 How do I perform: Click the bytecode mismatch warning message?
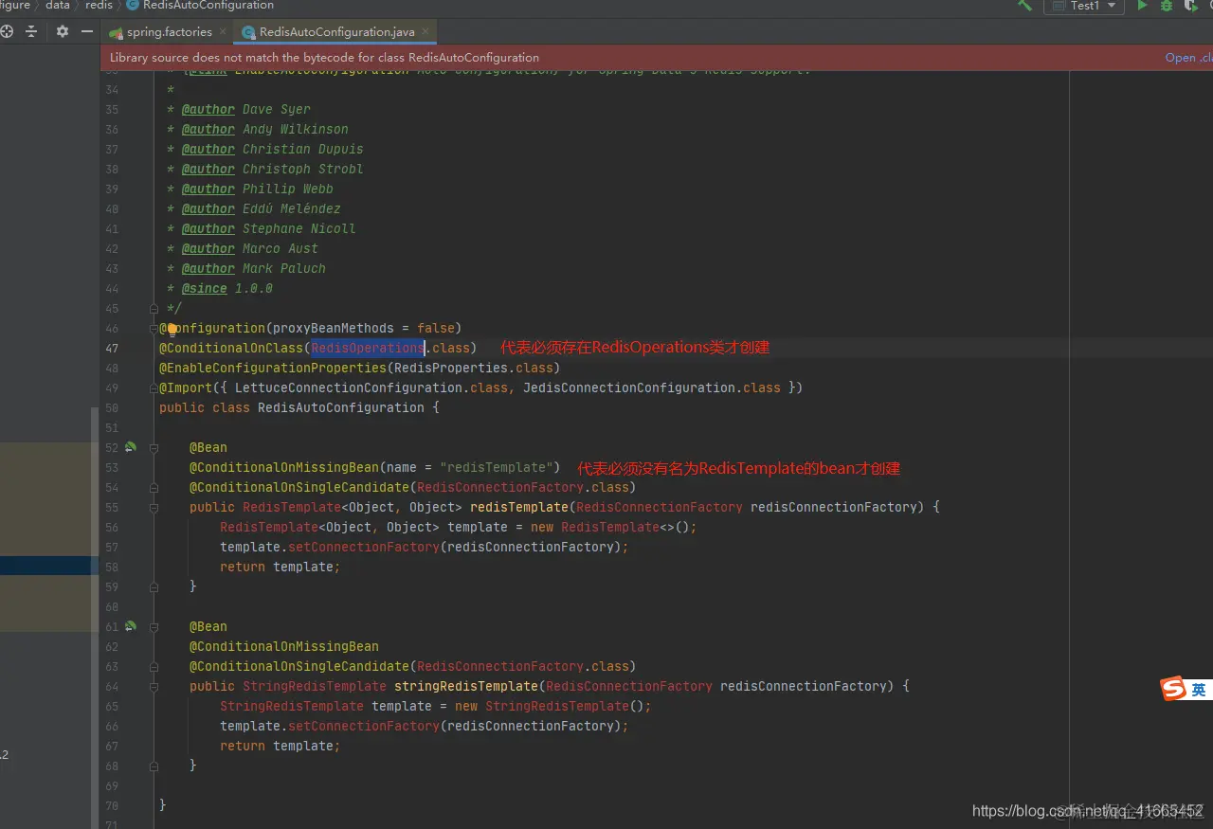point(324,58)
